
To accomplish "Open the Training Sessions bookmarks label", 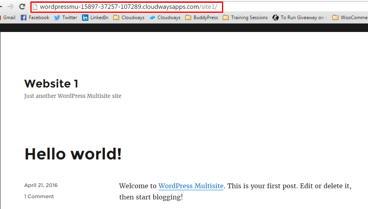I will point(249,18).
